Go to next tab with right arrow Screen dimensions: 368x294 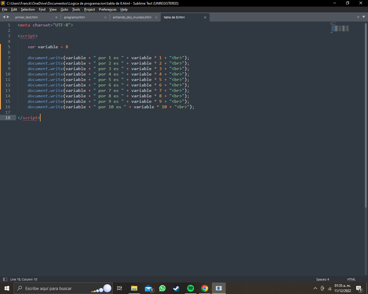(8, 17)
